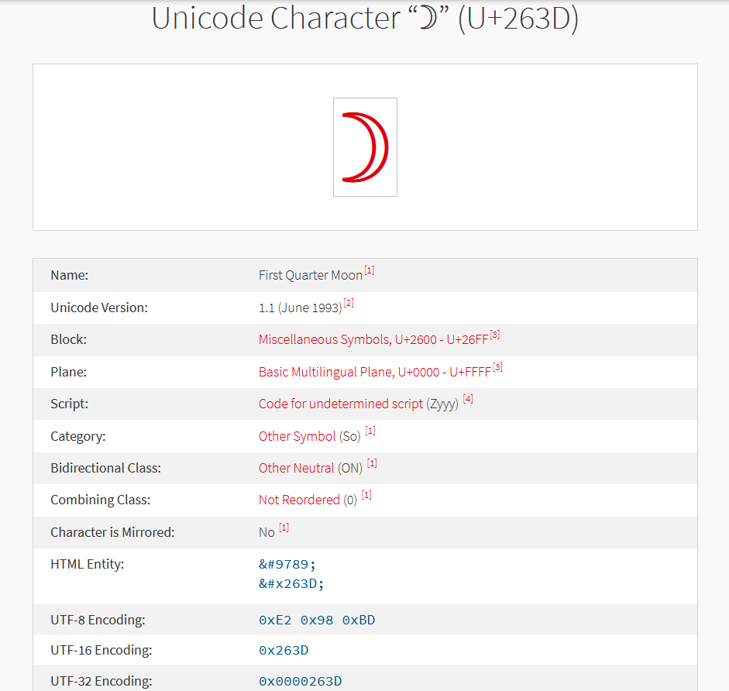Click the version value 1.1 (June 1993)

[x=301, y=308]
